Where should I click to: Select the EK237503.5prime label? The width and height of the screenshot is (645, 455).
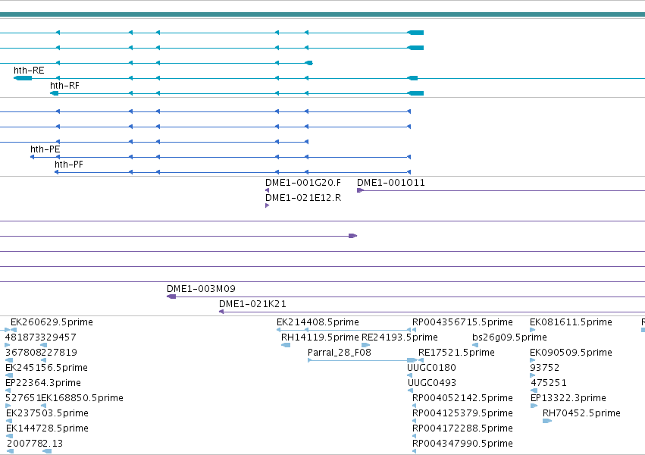click(x=47, y=413)
